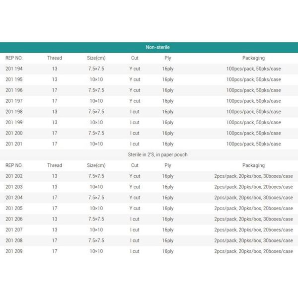This screenshot has width=298, height=298.
Task: Select the REP NO. 201 203 cell
Action: tap(14, 187)
